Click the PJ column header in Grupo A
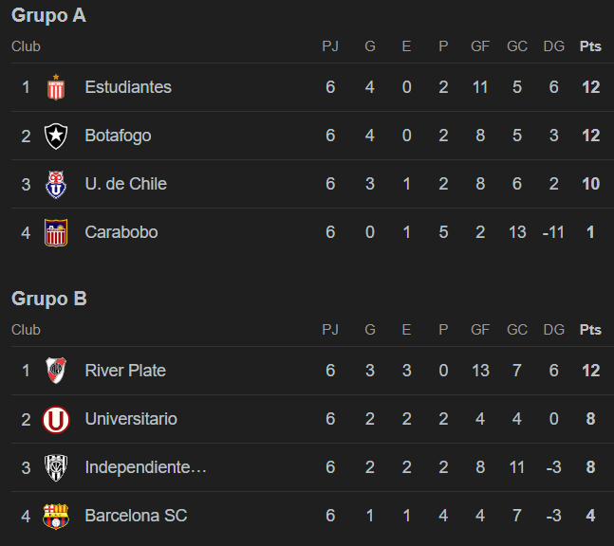Viewport: 614px width, 546px height. pyautogui.click(x=330, y=46)
